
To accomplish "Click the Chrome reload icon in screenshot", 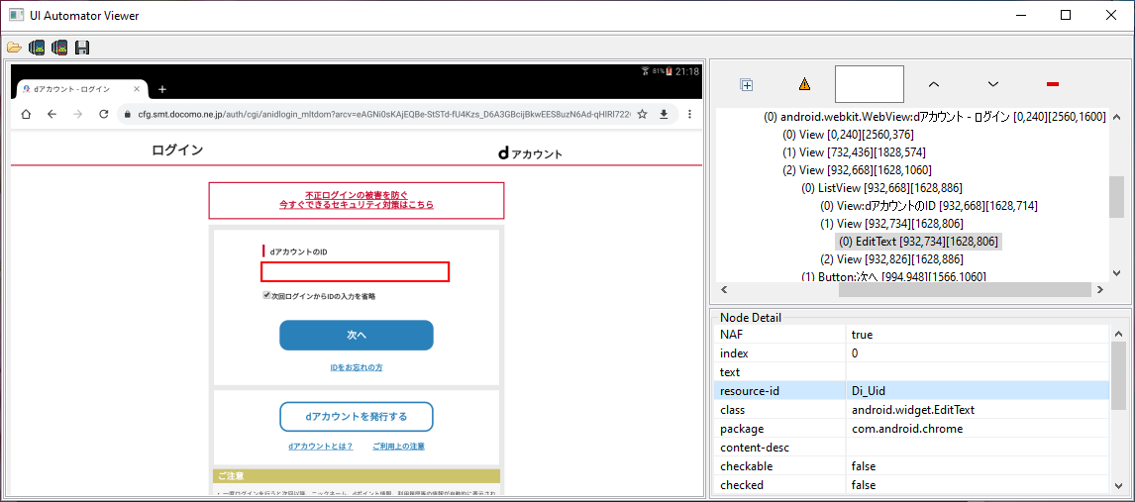I will pos(104,114).
